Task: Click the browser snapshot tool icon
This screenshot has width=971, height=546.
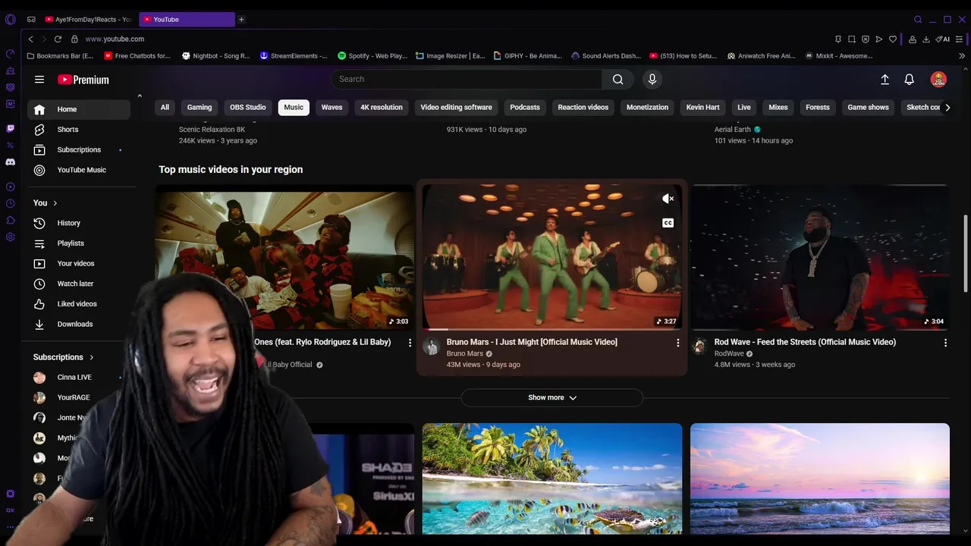Action: (x=851, y=39)
